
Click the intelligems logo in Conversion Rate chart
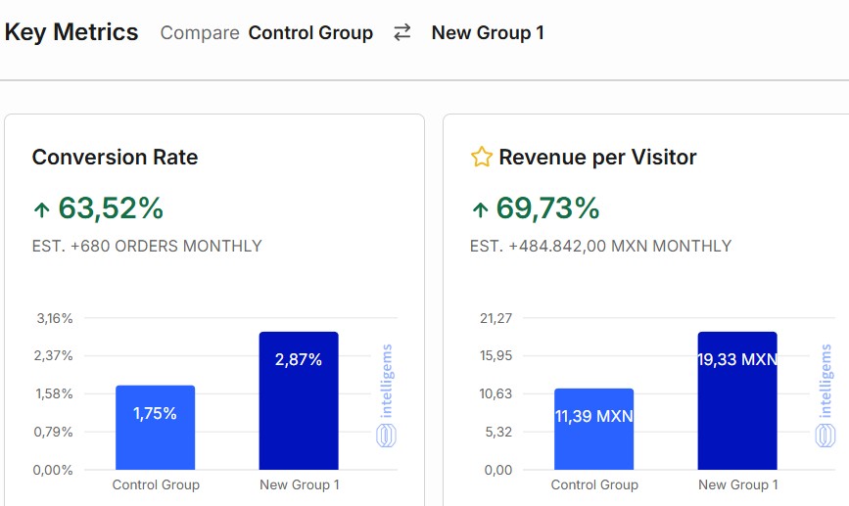coord(386,395)
